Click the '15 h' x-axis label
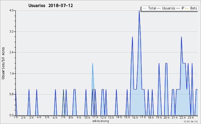Viewport: 201px width, 124px height. tap(127, 117)
